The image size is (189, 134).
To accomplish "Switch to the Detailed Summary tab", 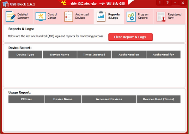I will coord(18,16).
